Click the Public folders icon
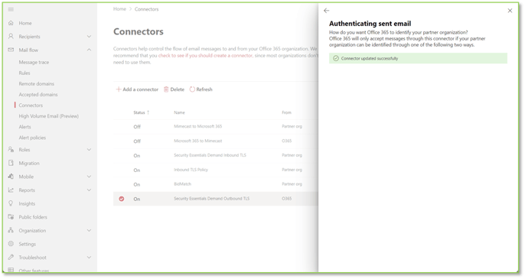Viewport: 525px width, 279px height. coord(11,217)
